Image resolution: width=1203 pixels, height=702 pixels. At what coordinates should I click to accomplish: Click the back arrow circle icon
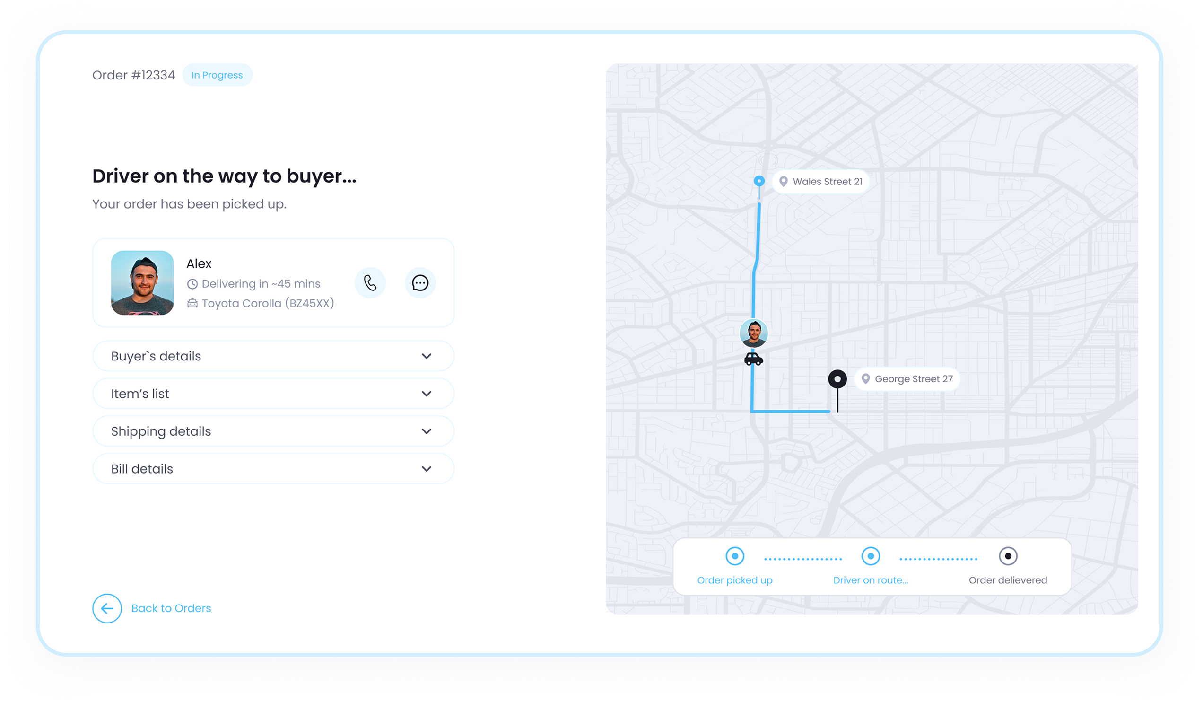click(x=107, y=608)
